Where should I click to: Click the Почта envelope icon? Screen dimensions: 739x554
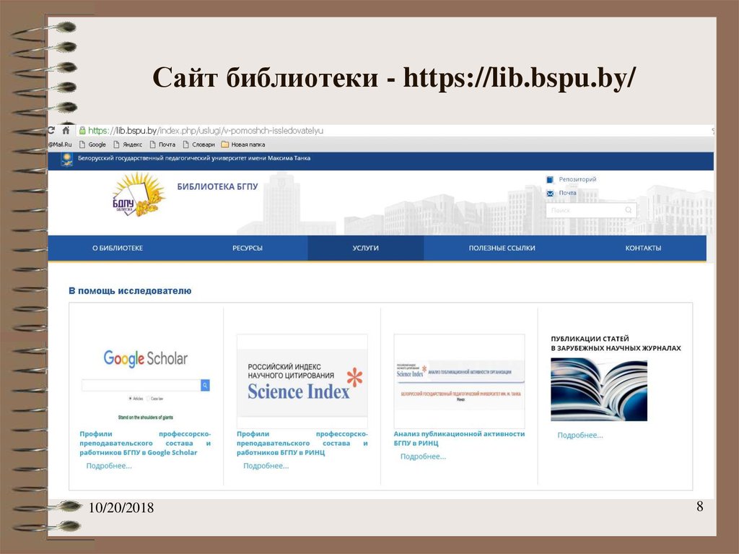coord(551,193)
